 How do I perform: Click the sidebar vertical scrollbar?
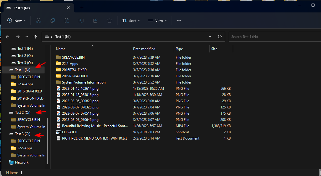47,141
